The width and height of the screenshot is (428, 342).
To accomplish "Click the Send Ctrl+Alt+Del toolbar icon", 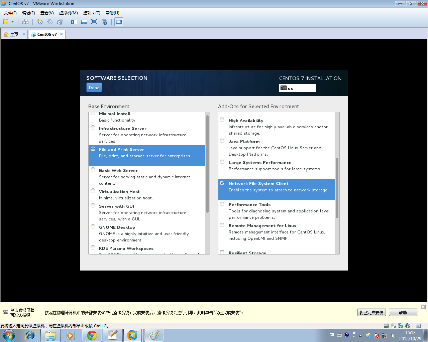I will pyautogui.click(x=25, y=22).
